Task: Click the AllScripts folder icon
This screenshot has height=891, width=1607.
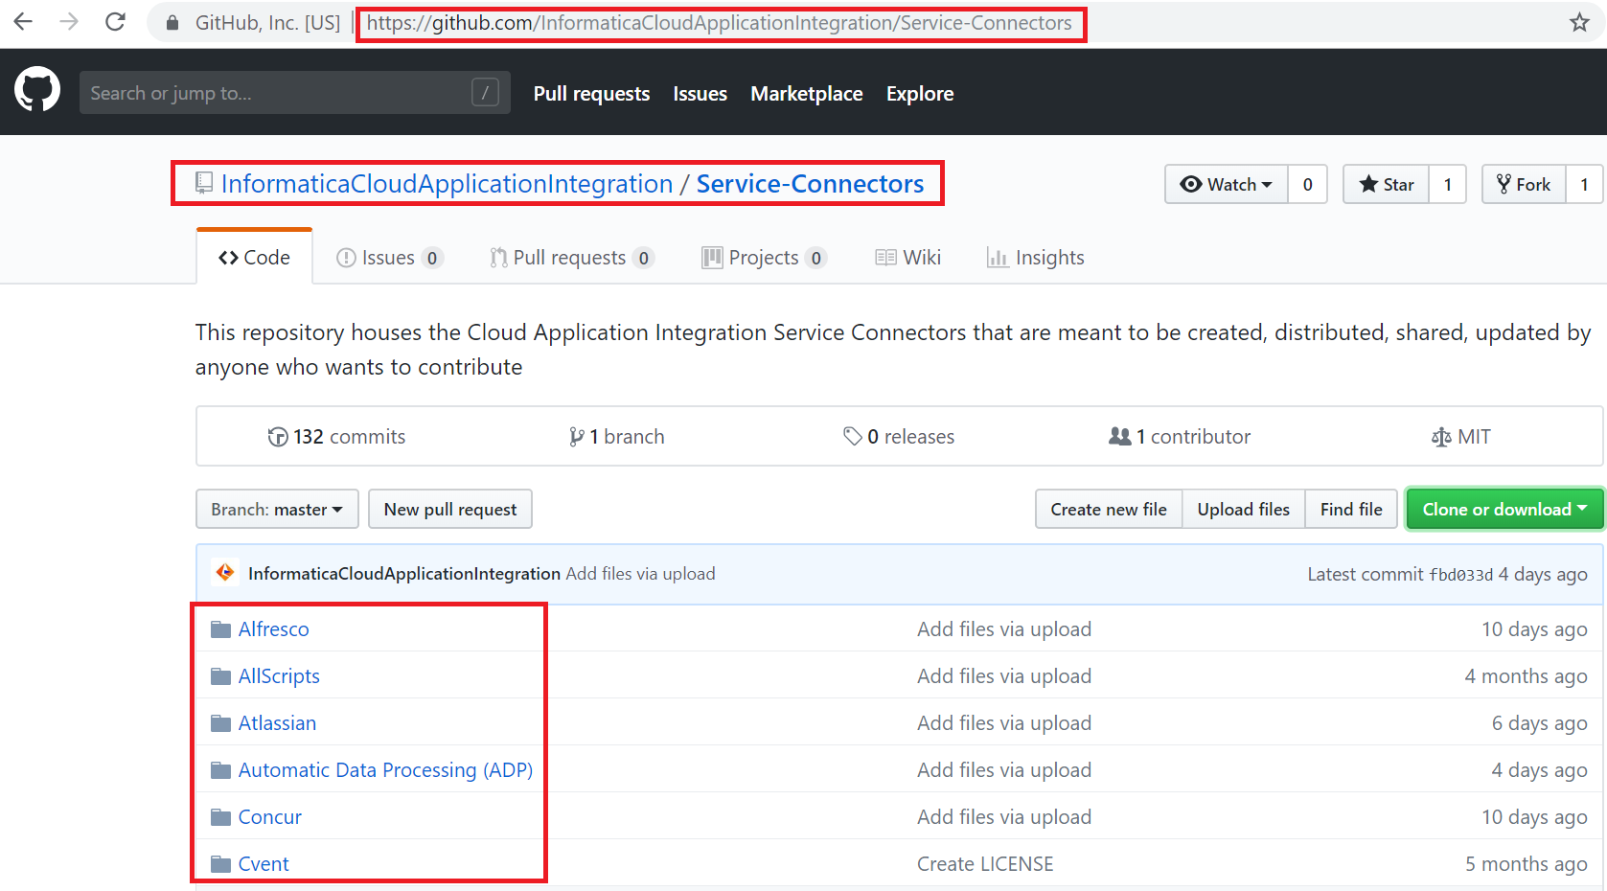Action: pyautogui.click(x=221, y=676)
